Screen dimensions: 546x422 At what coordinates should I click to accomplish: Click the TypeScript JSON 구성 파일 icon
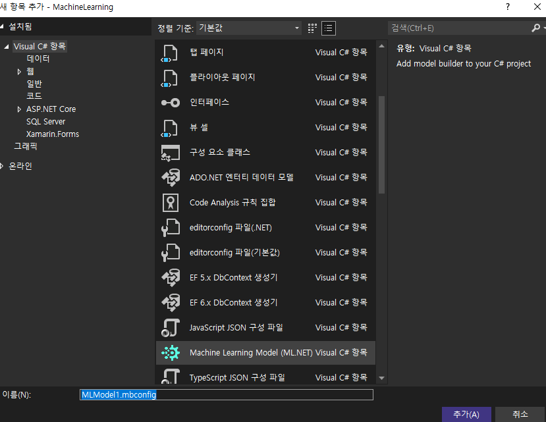(171, 377)
